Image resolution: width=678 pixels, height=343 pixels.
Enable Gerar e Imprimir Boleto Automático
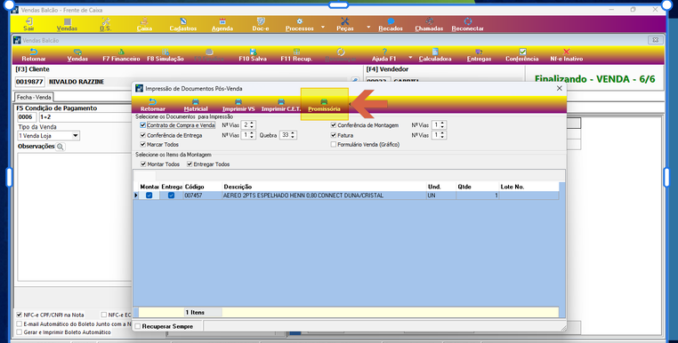click(19, 332)
